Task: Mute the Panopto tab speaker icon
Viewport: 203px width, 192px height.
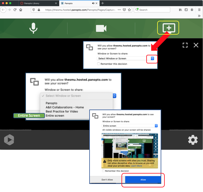Action: pyautogui.click(x=93, y=3)
